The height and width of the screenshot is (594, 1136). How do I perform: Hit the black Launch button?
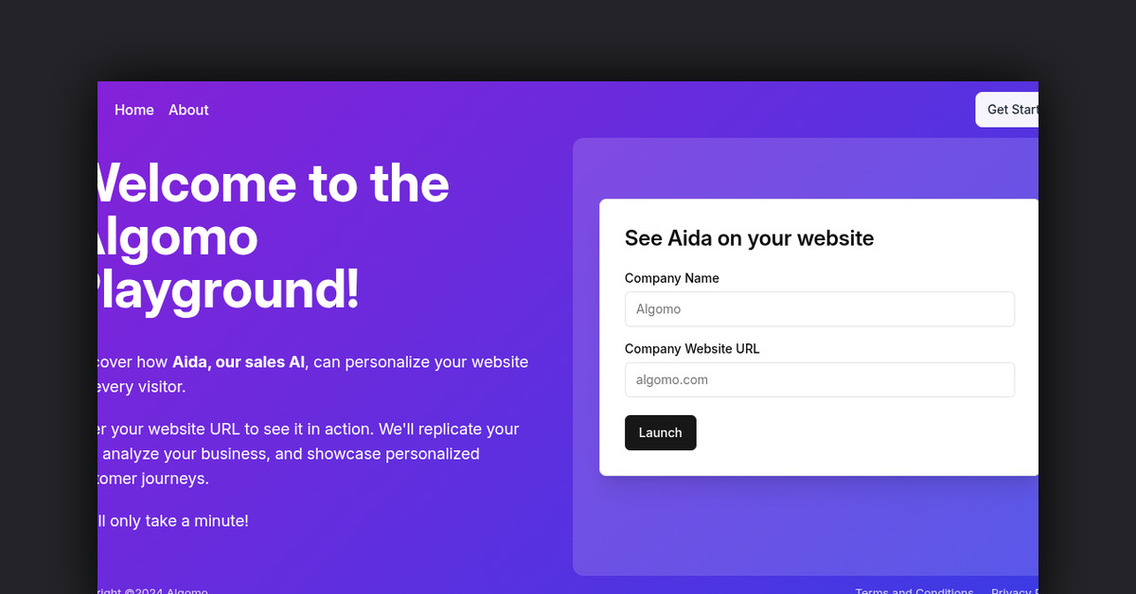coord(660,432)
